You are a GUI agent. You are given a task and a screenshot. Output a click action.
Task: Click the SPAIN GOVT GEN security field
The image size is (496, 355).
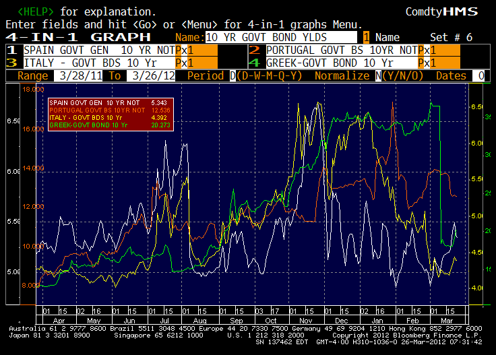[x=98, y=50]
